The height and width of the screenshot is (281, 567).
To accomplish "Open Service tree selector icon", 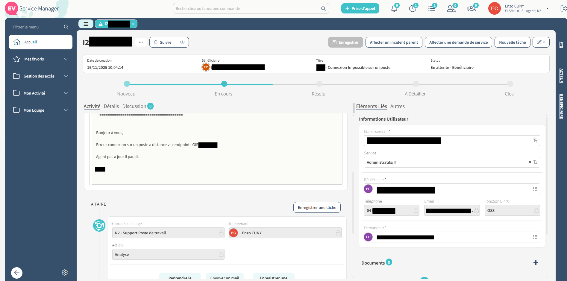I will click(536, 162).
